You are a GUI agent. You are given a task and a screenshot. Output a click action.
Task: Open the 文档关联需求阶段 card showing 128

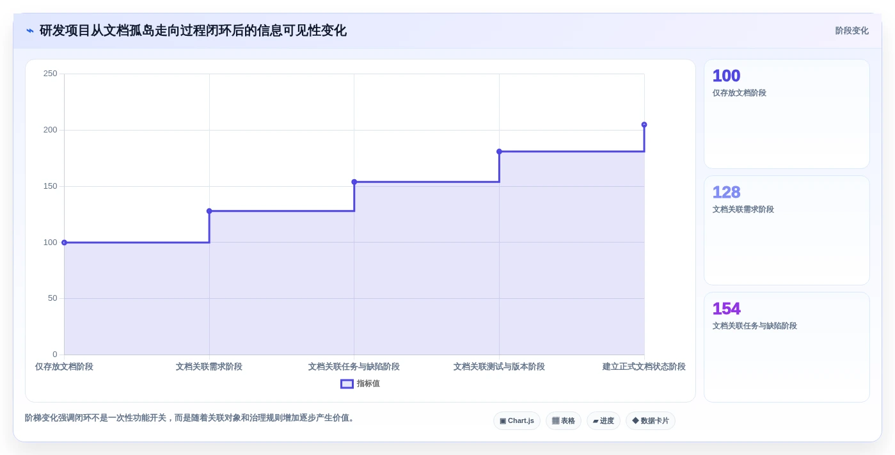786,230
